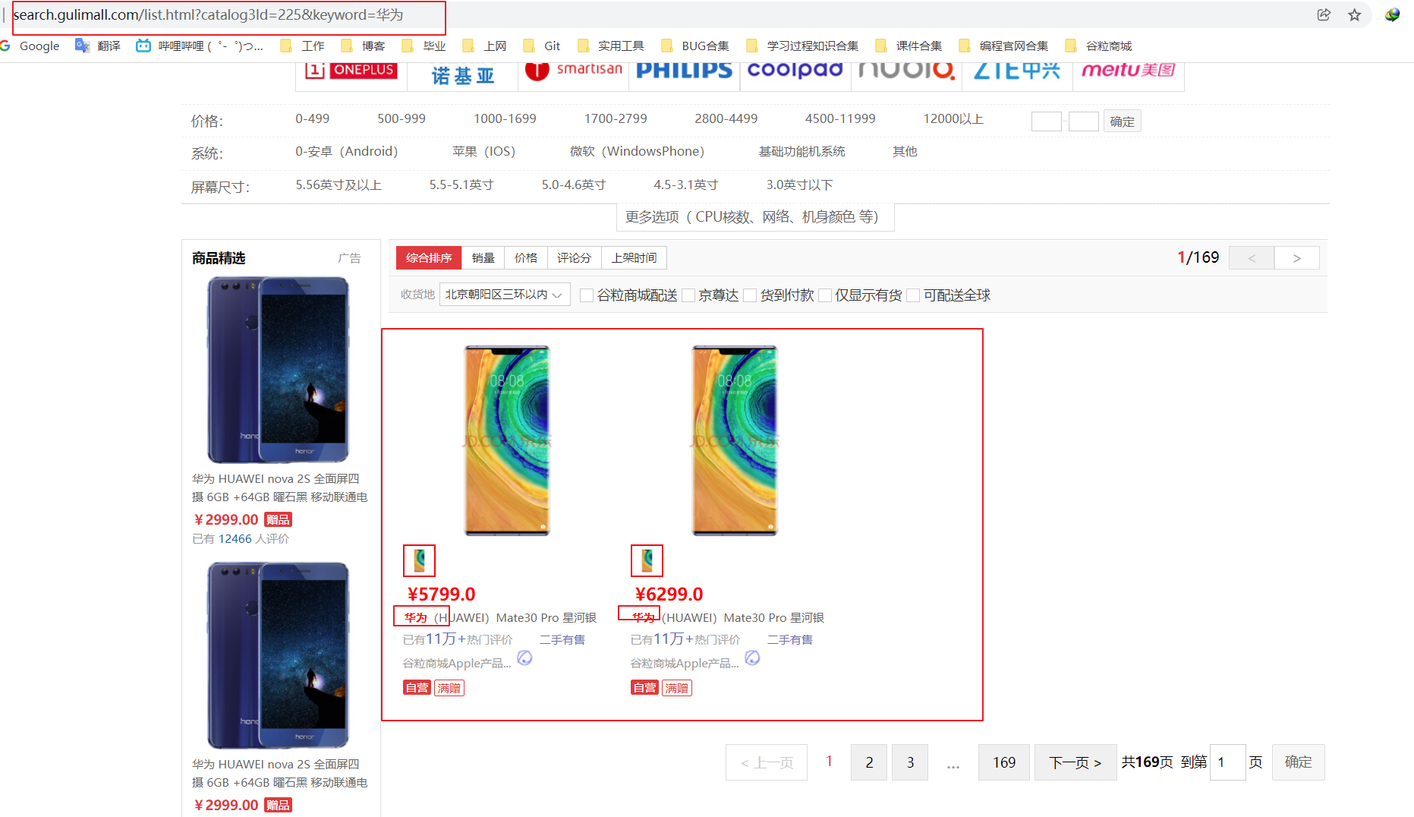Click 下一页 > button
Image resolution: width=1414 pixels, height=817 pixels.
[1075, 762]
